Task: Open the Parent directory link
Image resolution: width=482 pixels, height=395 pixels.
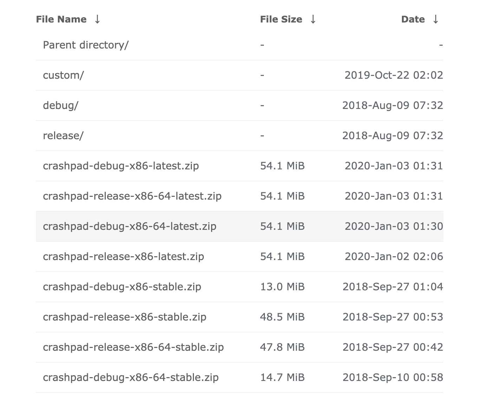Action: pos(86,45)
